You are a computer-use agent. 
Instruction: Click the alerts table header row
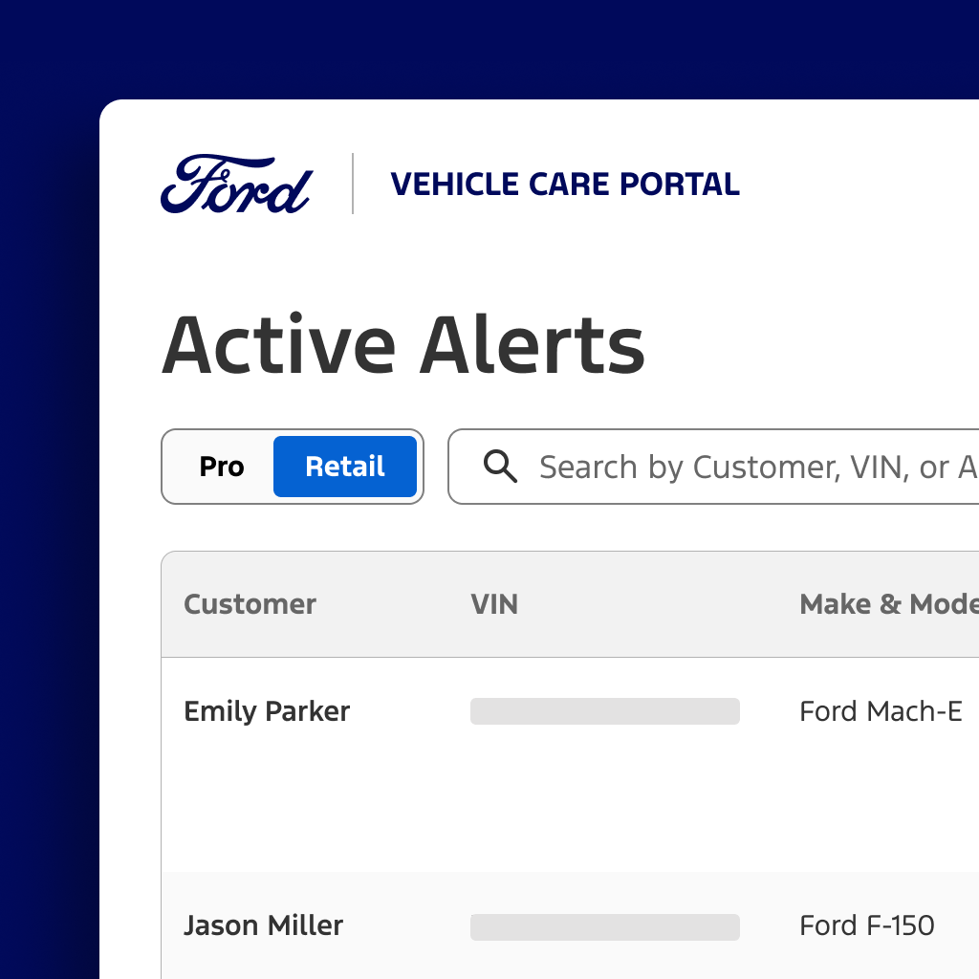tap(574, 604)
